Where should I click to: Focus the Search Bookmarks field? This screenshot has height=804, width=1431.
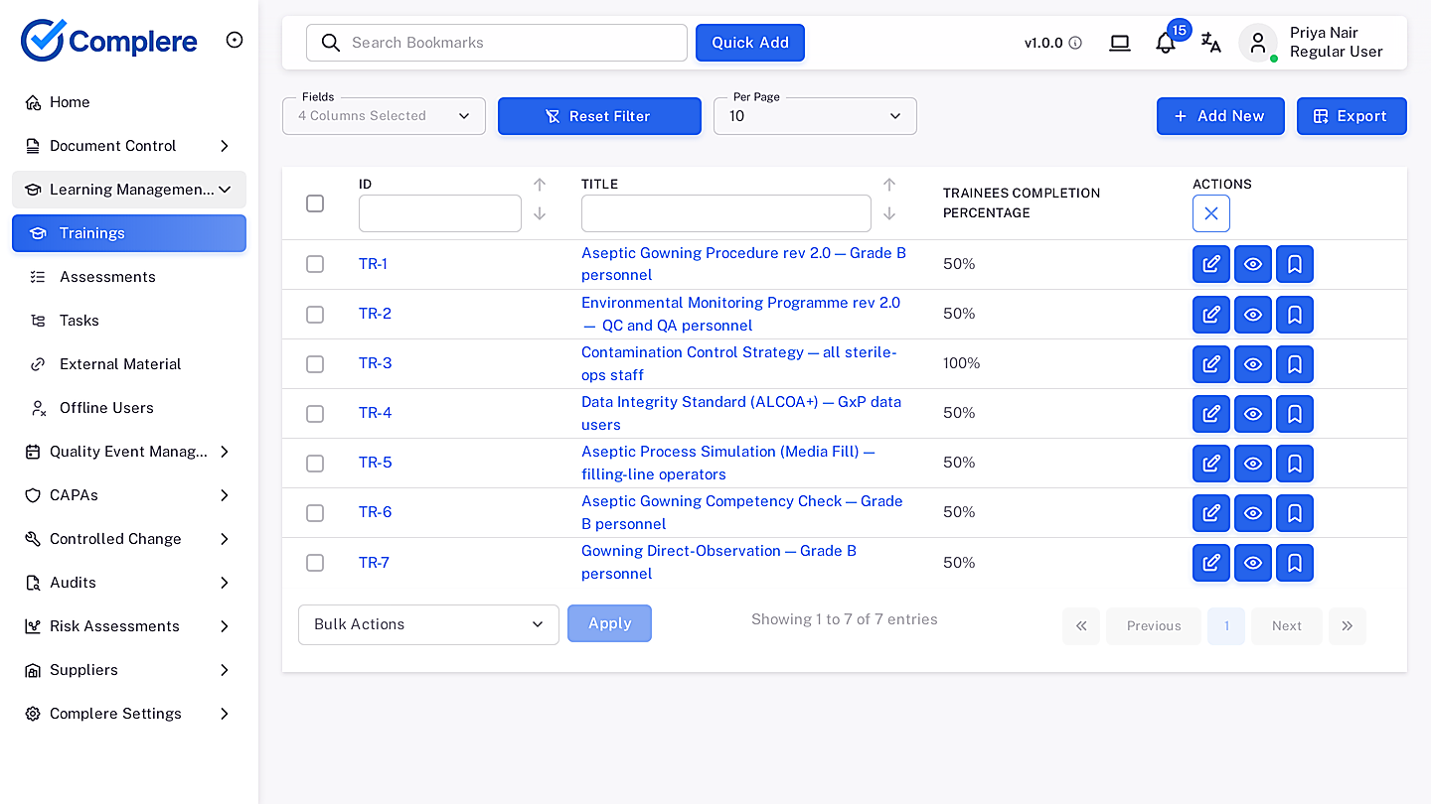(497, 43)
